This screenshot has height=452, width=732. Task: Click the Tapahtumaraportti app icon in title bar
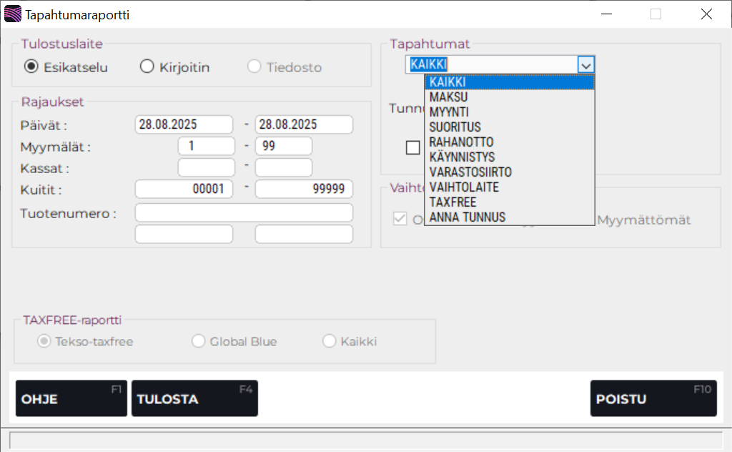coord(12,14)
